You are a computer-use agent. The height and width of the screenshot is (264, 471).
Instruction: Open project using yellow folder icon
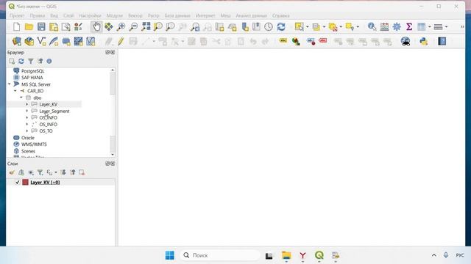[x=29, y=27]
